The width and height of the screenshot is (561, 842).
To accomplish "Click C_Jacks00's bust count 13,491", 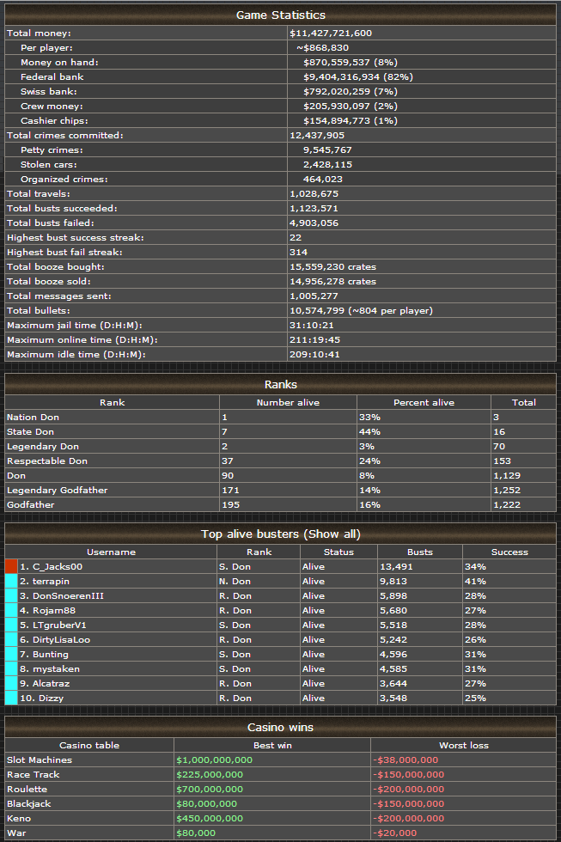I will (396, 566).
